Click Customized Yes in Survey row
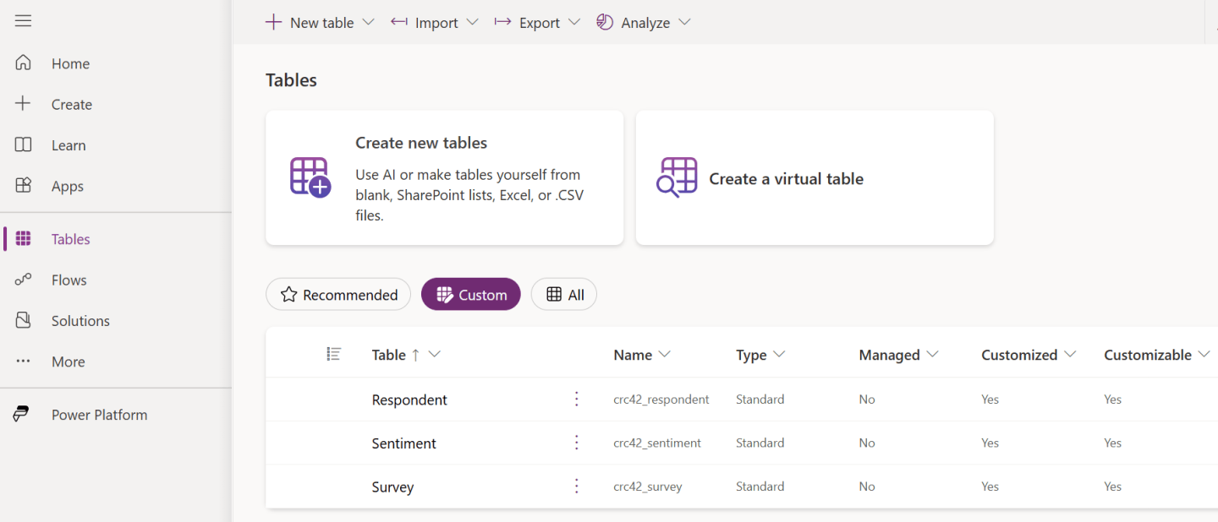 click(990, 487)
